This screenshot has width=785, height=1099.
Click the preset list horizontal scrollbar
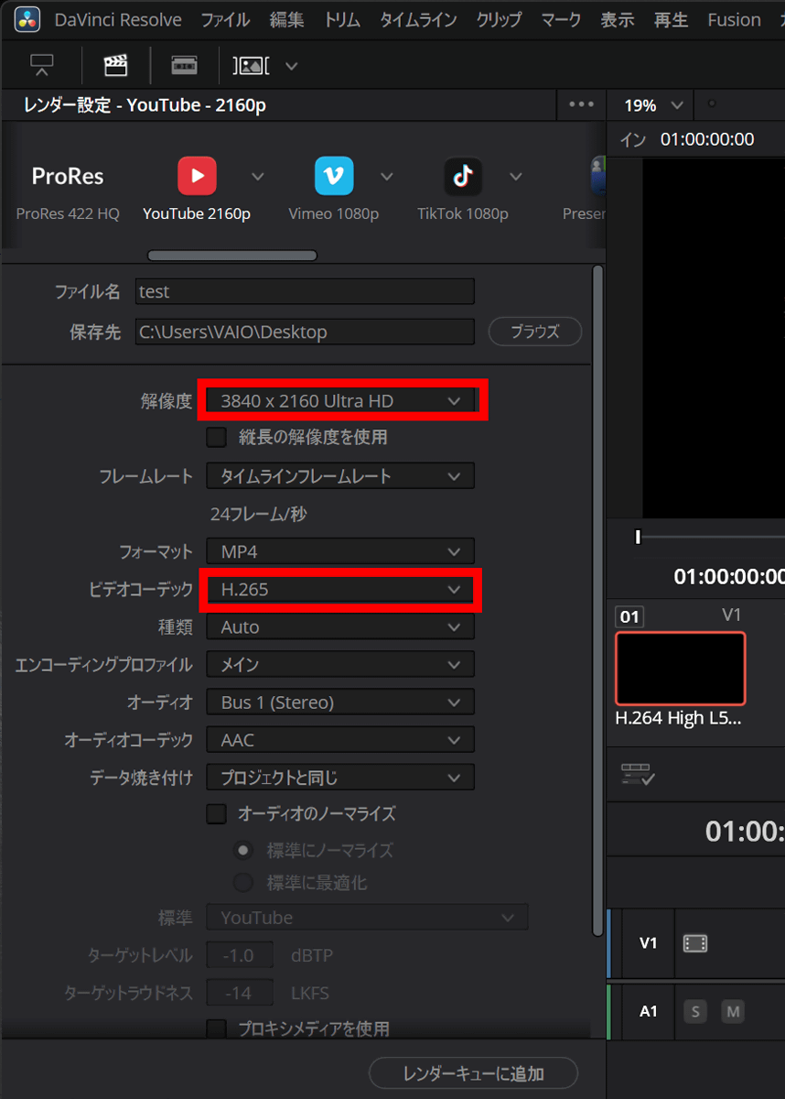(x=232, y=256)
